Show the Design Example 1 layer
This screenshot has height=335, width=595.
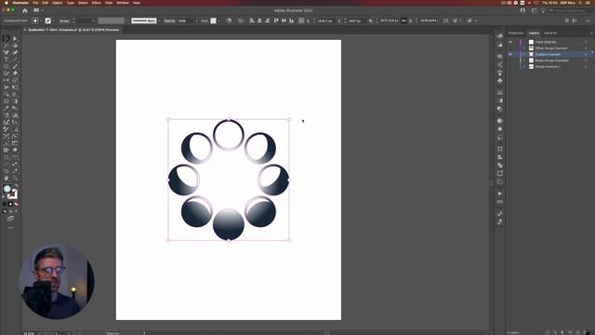(510, 66)
